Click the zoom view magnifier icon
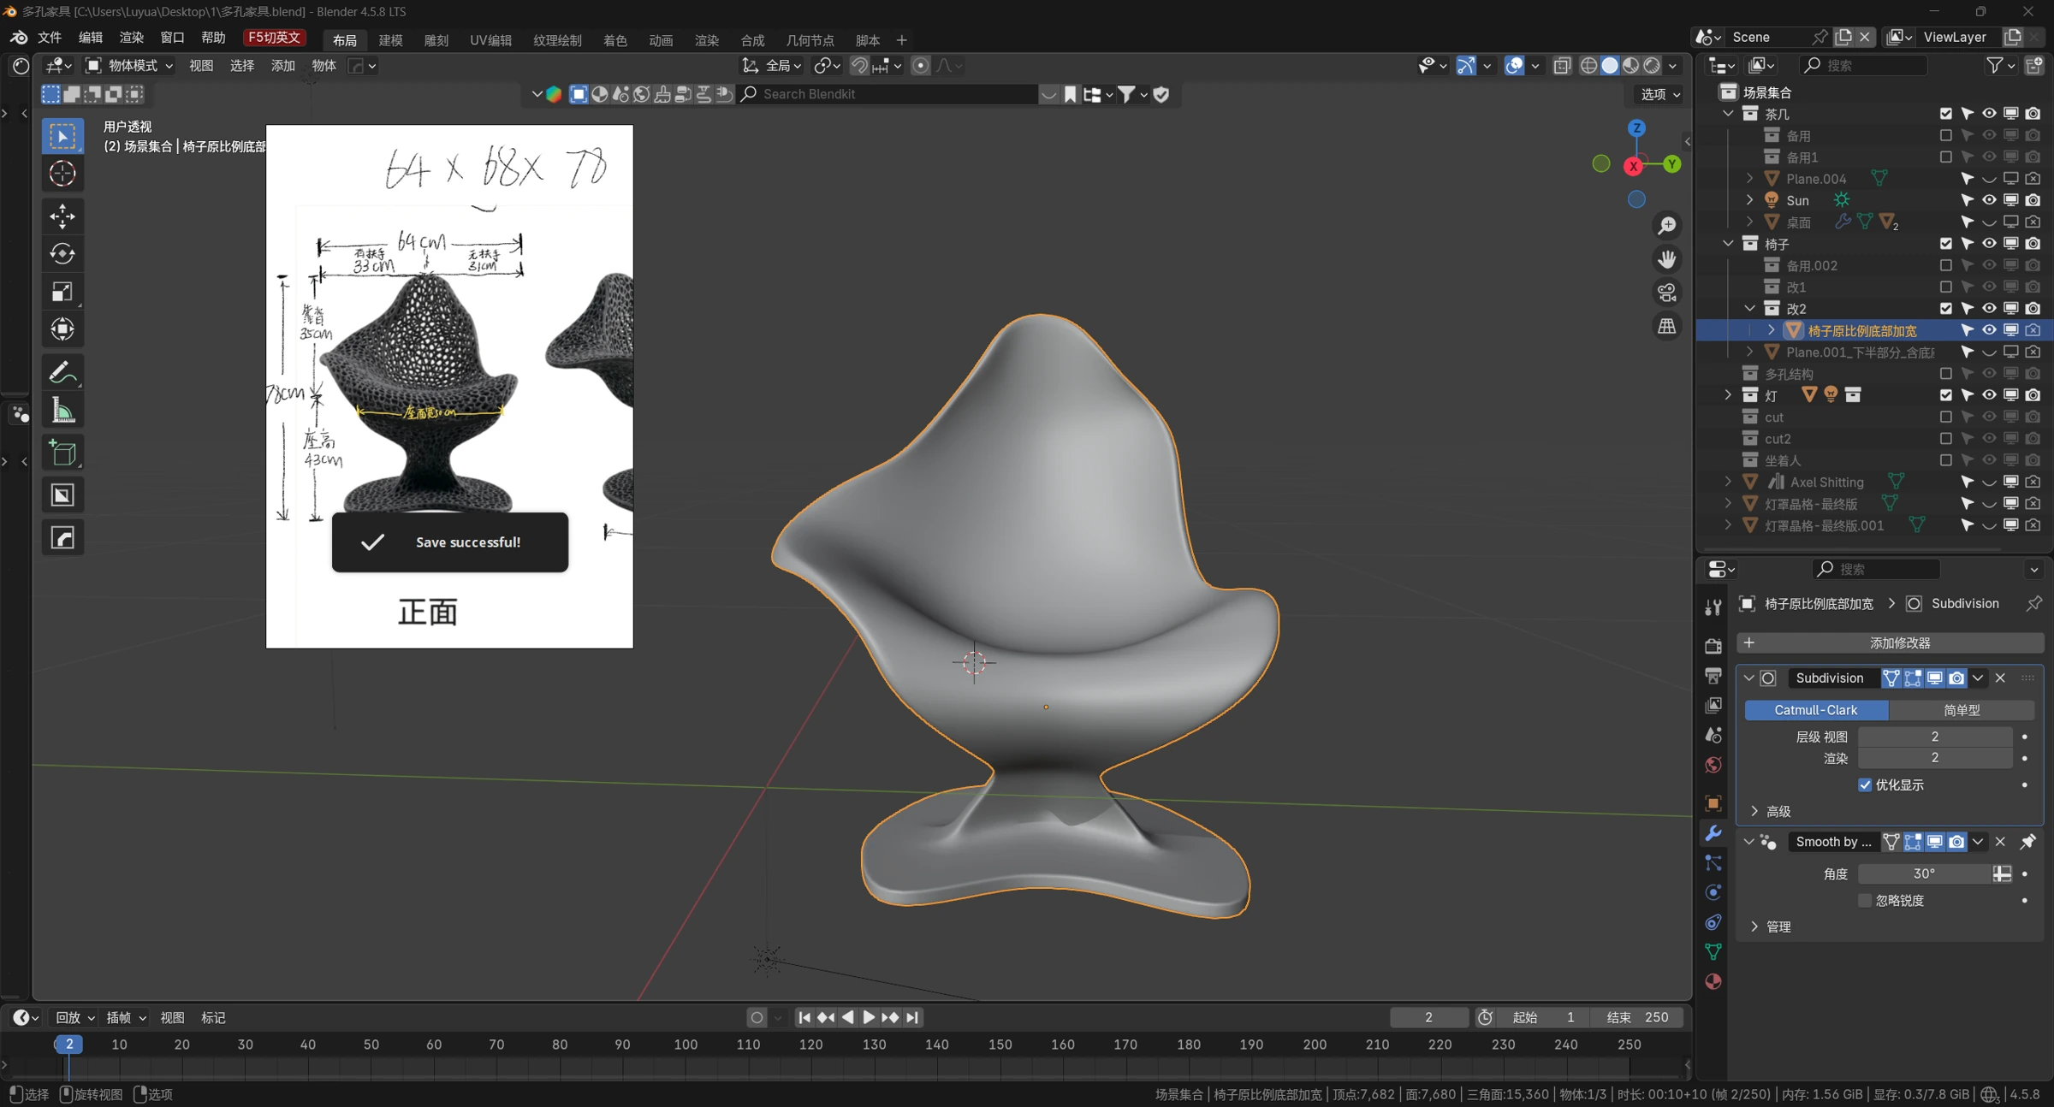Image resolution: width=2054 pixels, height=1107 pixels. (1666, 226)
